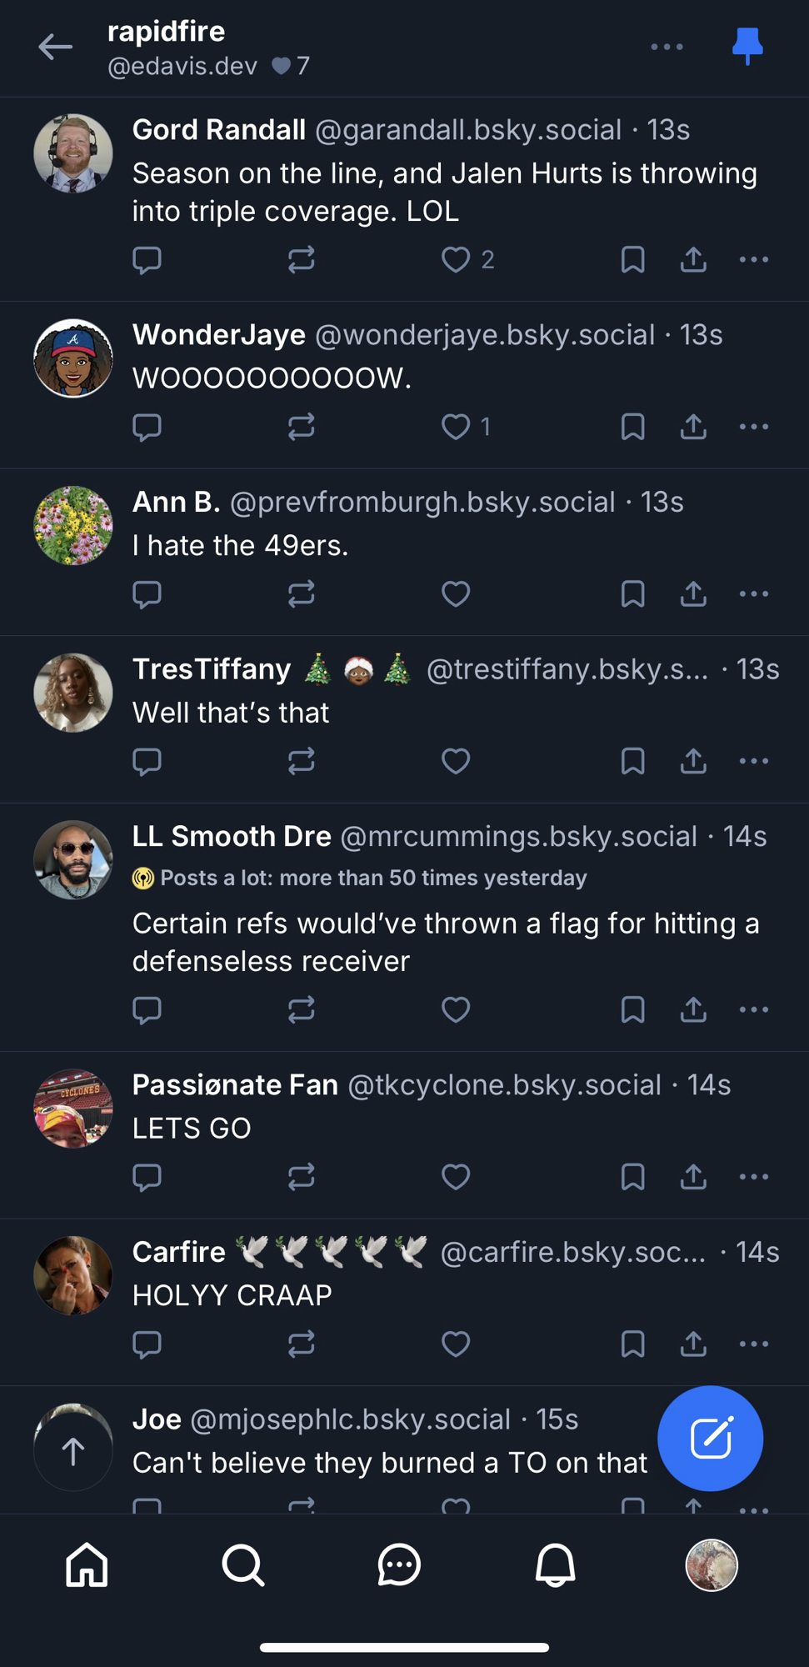Open more options on Passiønate Fan's post
Screen dimensions: 809x1667
click(x=753, y=1177)
